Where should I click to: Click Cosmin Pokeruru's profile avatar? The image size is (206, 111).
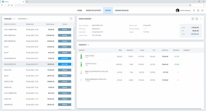coord(177,10)
